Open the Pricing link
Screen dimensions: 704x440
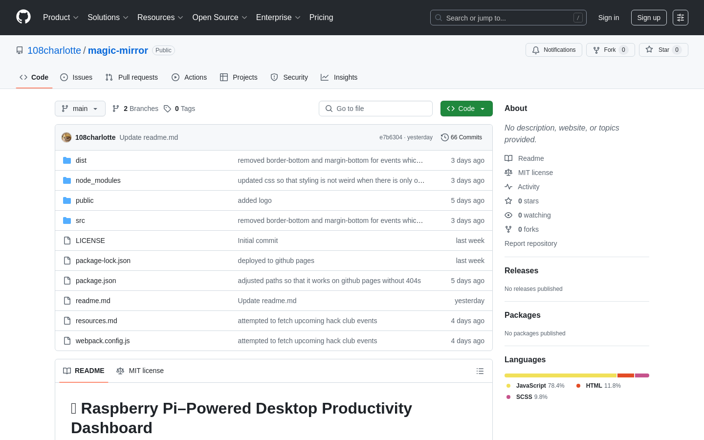[321, 17]
